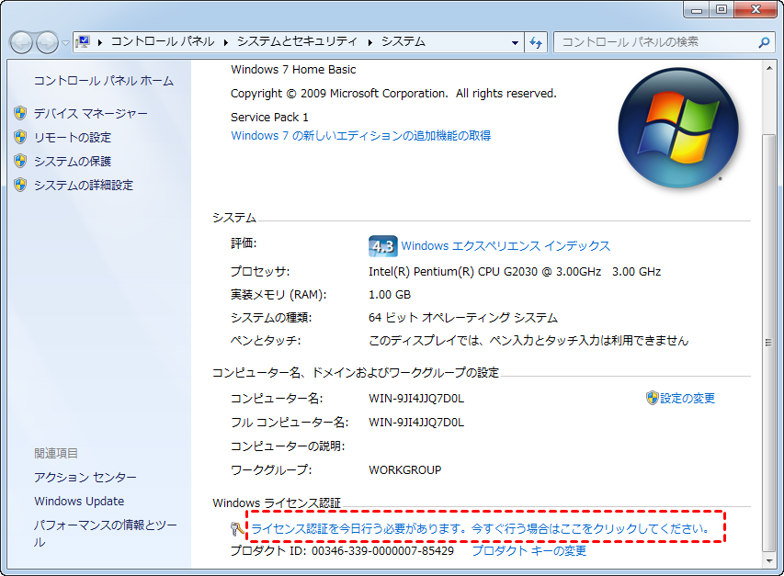Click shield icon beside システムの保護
The width and height of the screenshot is (784, 576).
(x=20, y=161)
